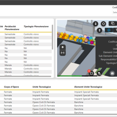
Task: Click the sensor signal icon below layers
Action: pos(63,53)
